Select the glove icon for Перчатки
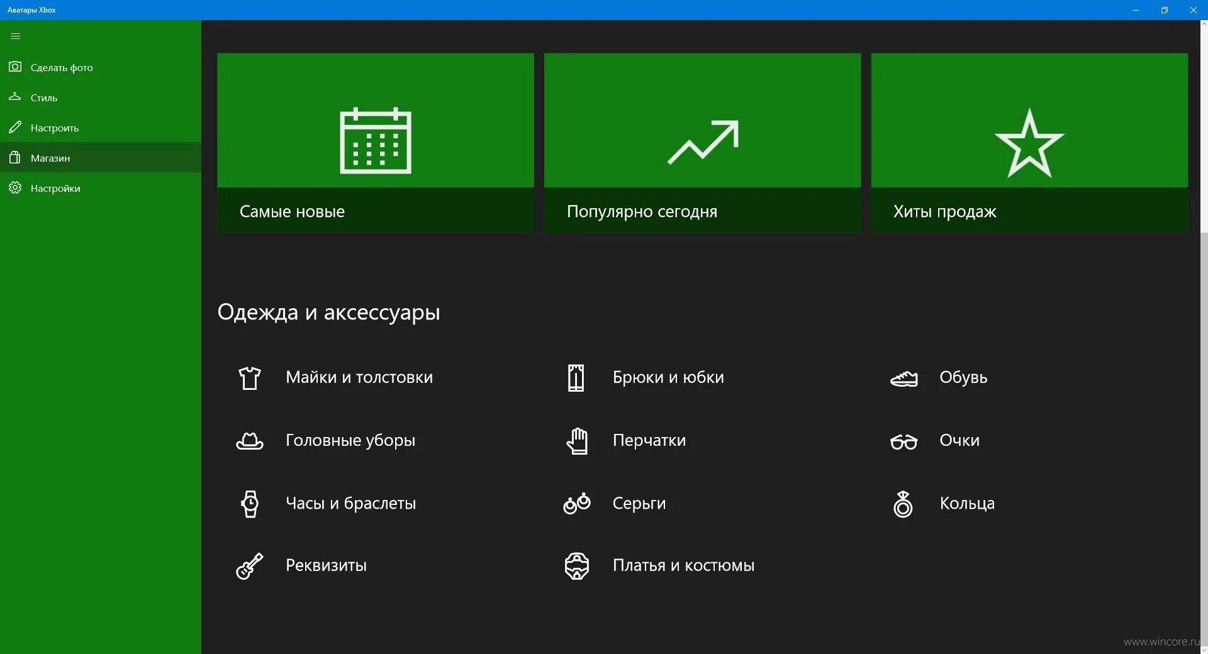The height and width of the screenshot is (654, 1208). [x=577, y=440]
